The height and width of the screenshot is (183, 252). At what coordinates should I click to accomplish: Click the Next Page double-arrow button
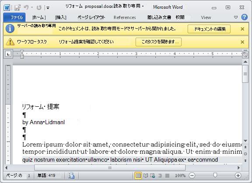pos(245,160)
